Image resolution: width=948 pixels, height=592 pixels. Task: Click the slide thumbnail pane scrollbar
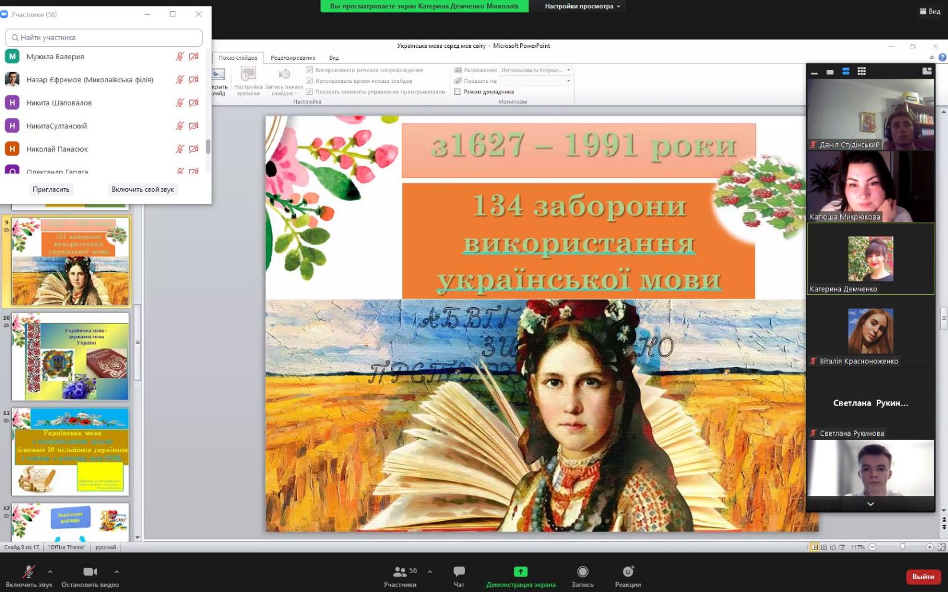point(137,342)
